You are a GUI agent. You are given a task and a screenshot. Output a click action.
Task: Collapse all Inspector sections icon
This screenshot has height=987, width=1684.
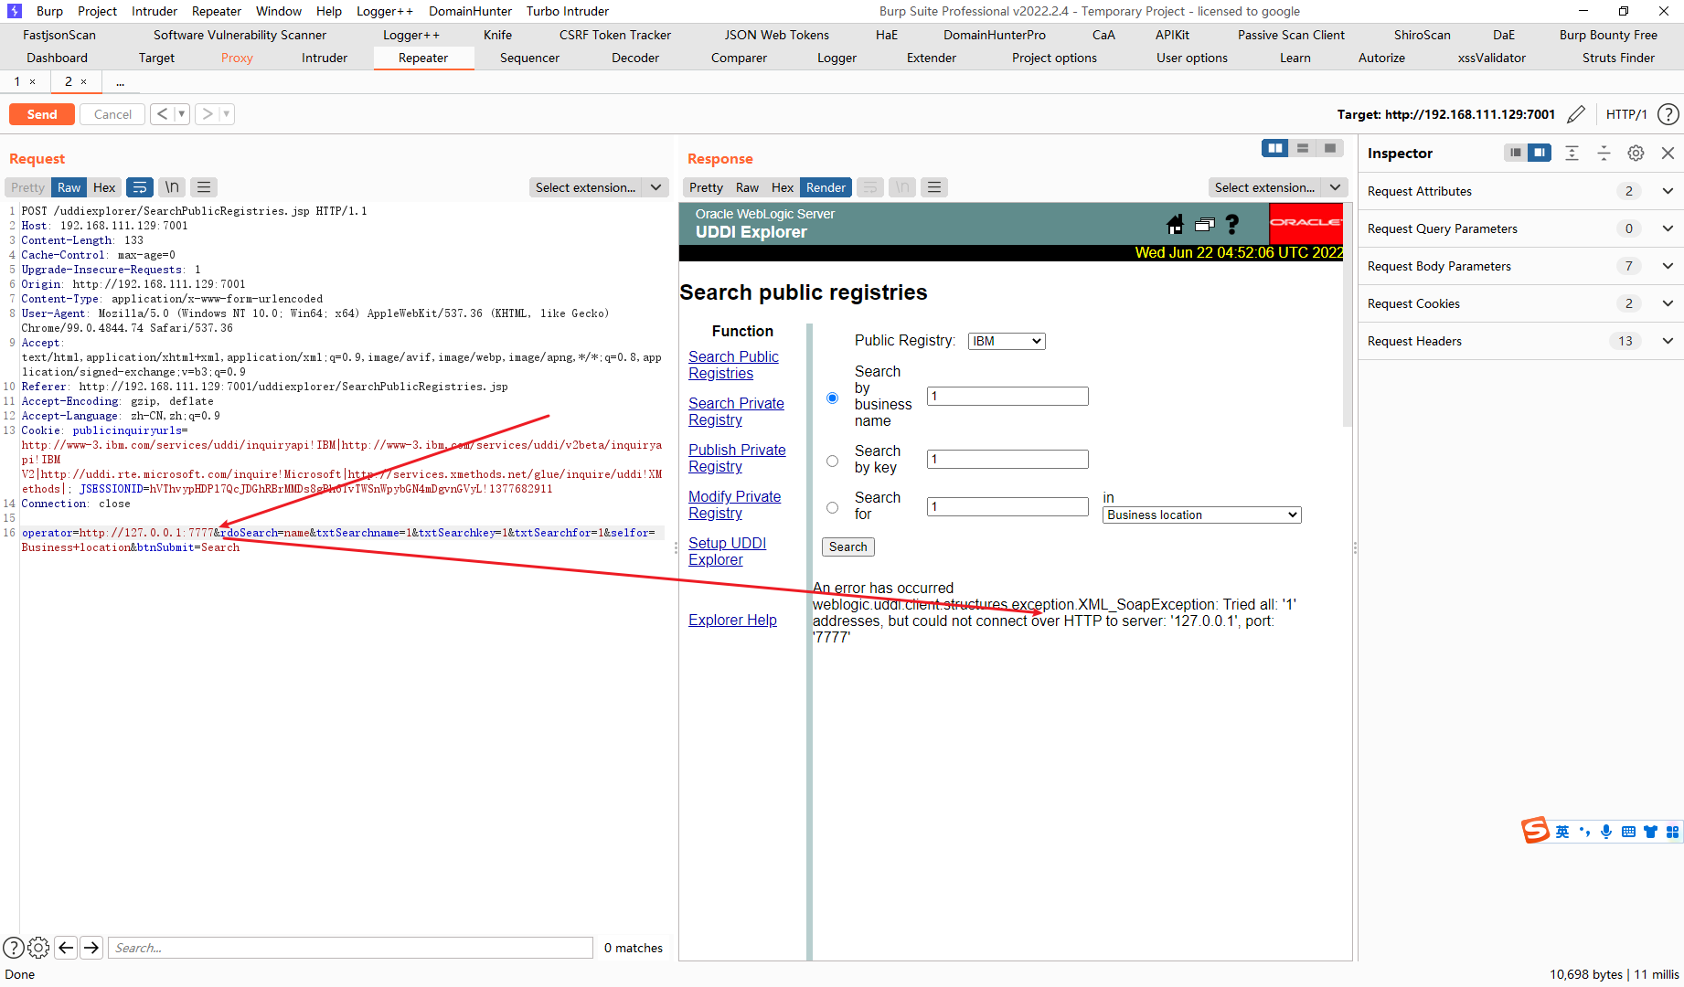pos(1604,153)
